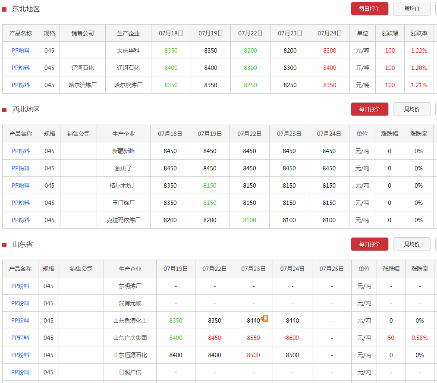Open PP粉料 link in 山东鲁清化工 row
The width and height of the screenshot is (437, 383).
click(20, 321)
